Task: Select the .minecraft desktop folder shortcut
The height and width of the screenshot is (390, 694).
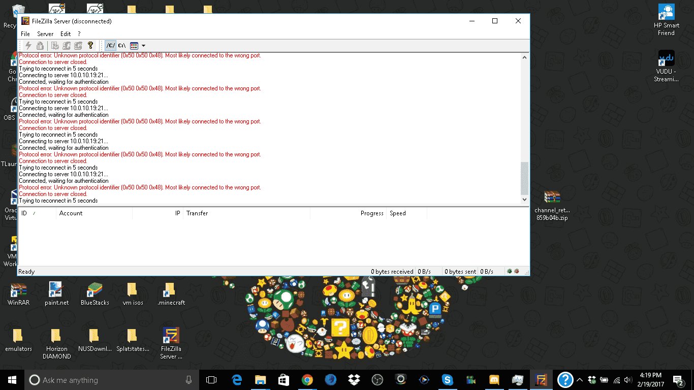Action: 171,294
